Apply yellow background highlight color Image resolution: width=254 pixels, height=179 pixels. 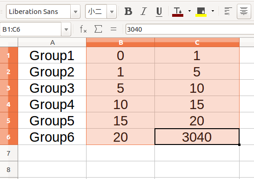(201, 12)
